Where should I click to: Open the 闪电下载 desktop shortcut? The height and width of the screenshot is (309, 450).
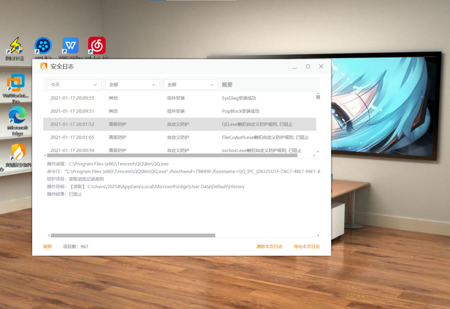pos(15,48)
